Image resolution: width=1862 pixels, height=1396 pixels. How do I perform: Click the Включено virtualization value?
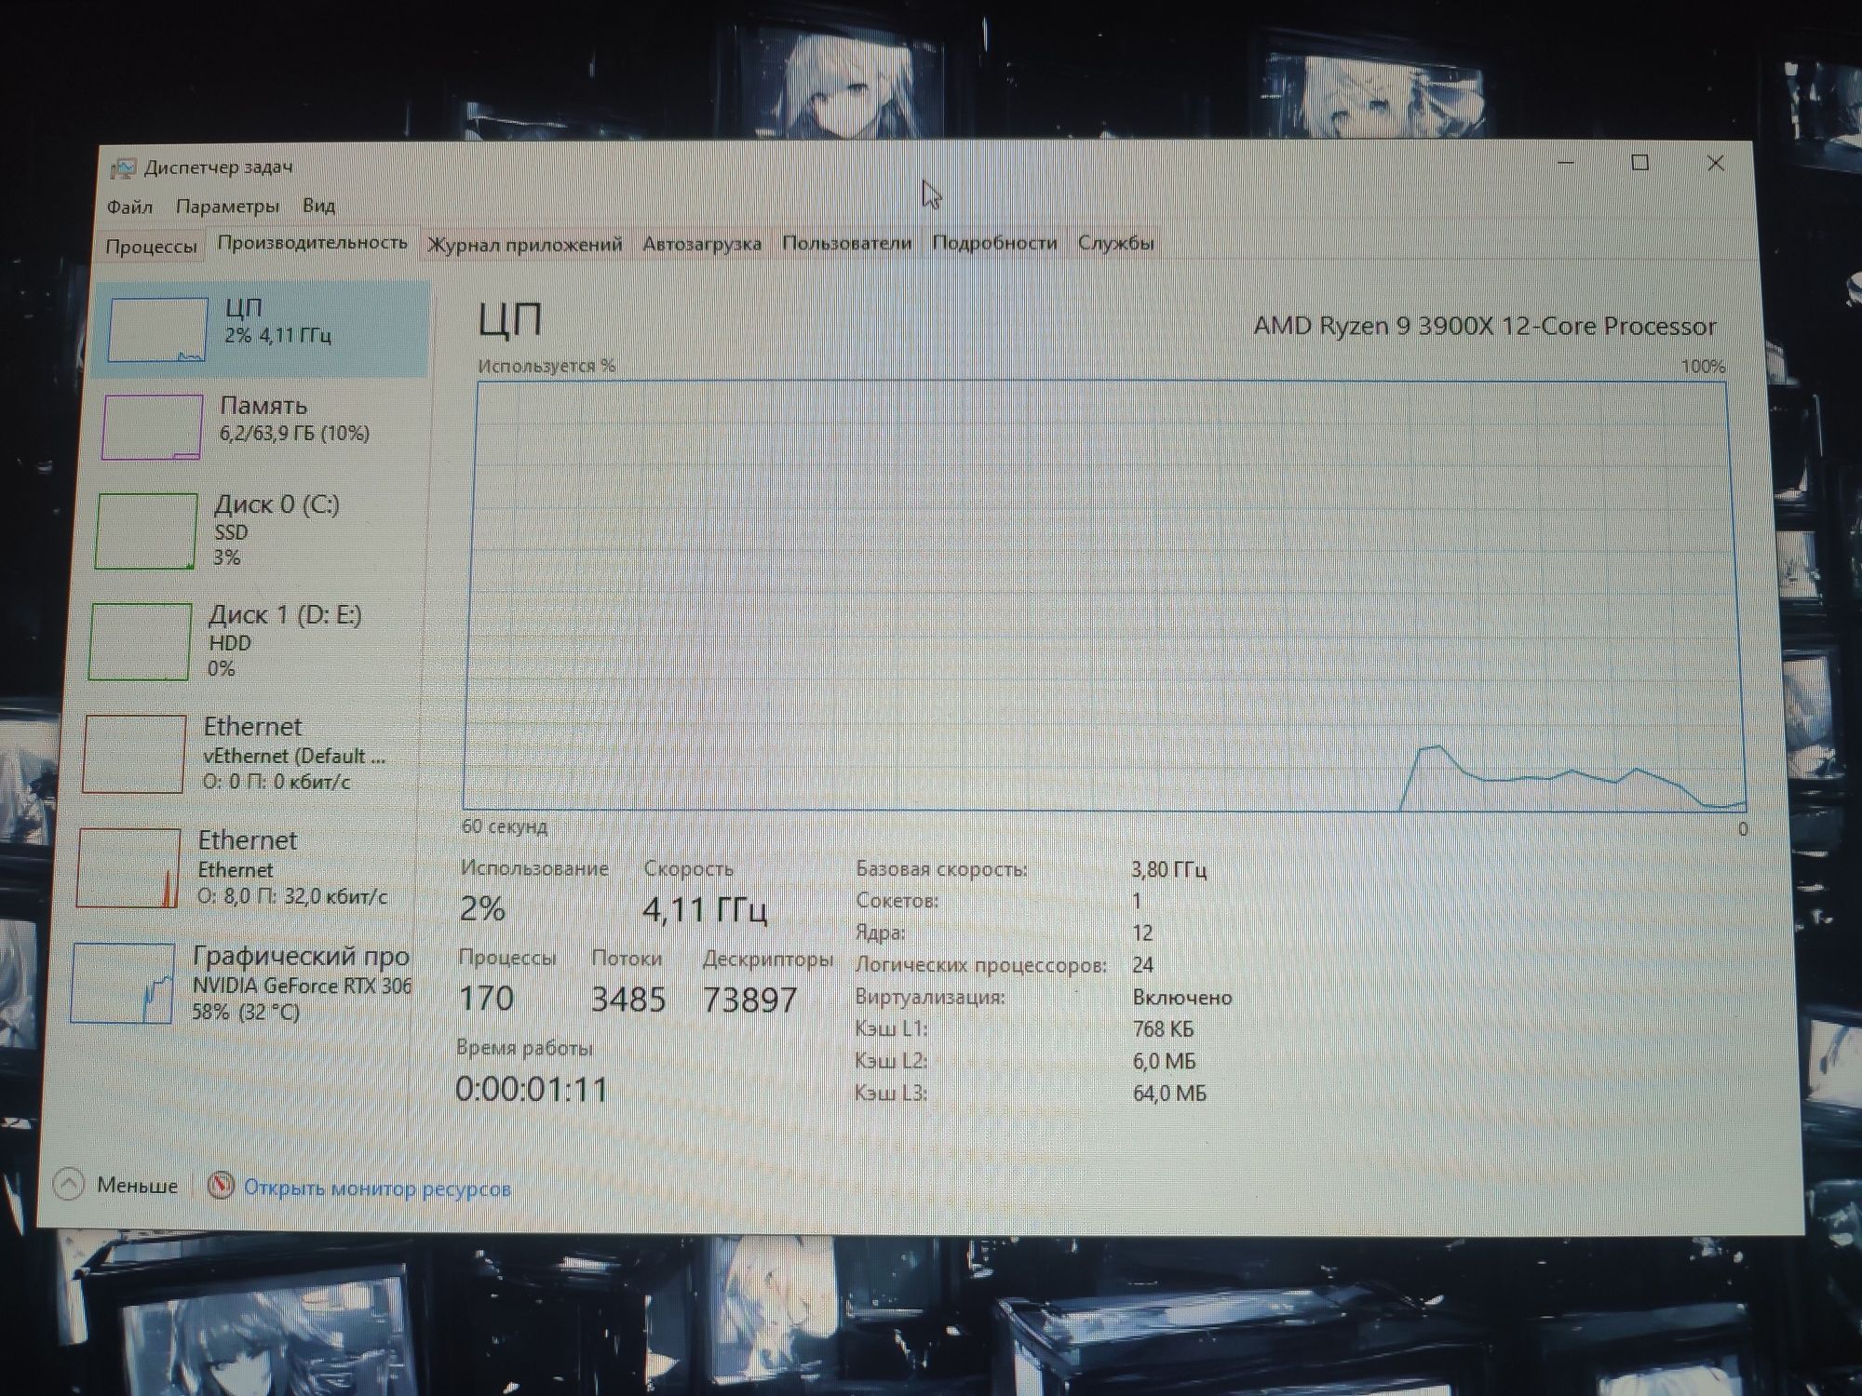[1182, 998]
